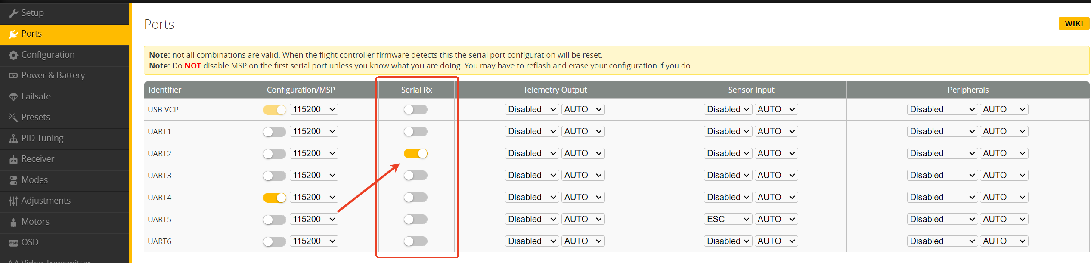Viewport: 1091px width, 263px height.
Task: Go to the Adjustments section
Action: pos(46,201)
